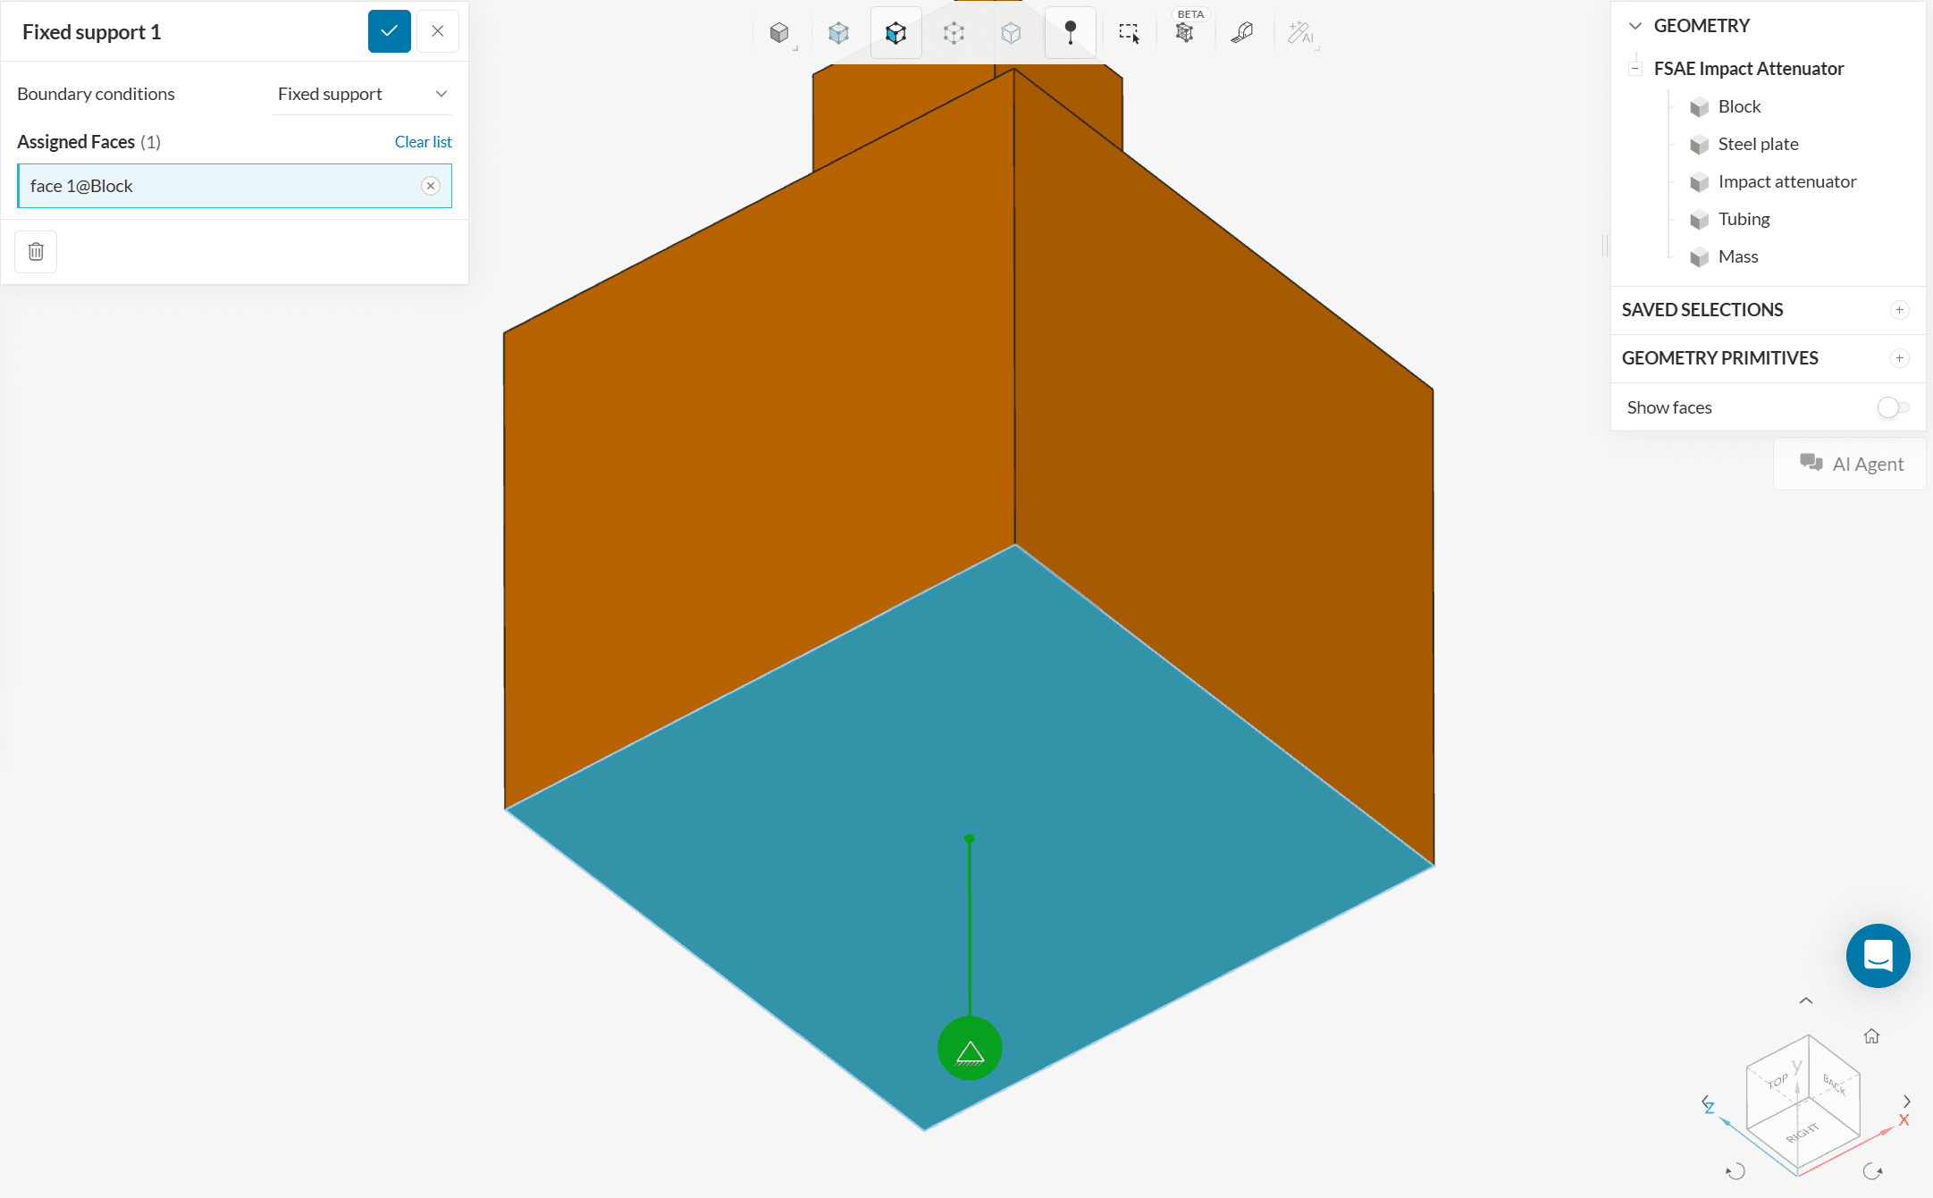
Task: Select Steel plate in geometry tree
Action: (1758, 144)
